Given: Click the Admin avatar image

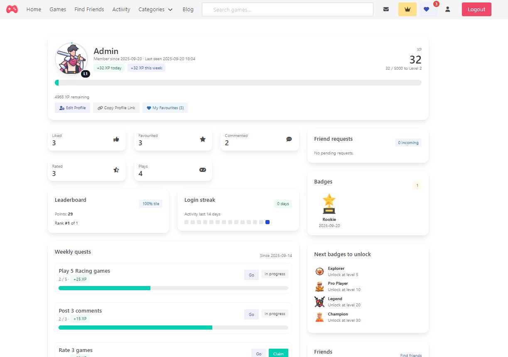Looking at the screenshot, I should (71, 59).
